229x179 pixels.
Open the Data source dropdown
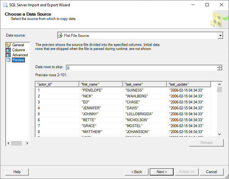[x=220, y=36]
